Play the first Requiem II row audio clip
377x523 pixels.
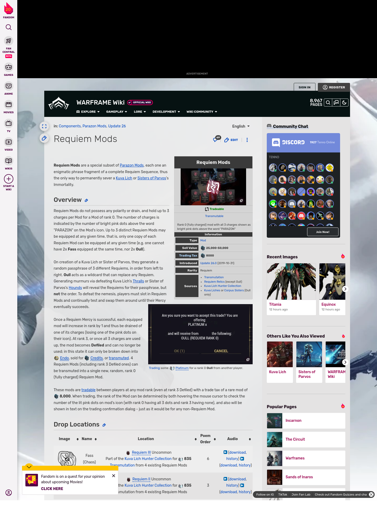(225, 479)
